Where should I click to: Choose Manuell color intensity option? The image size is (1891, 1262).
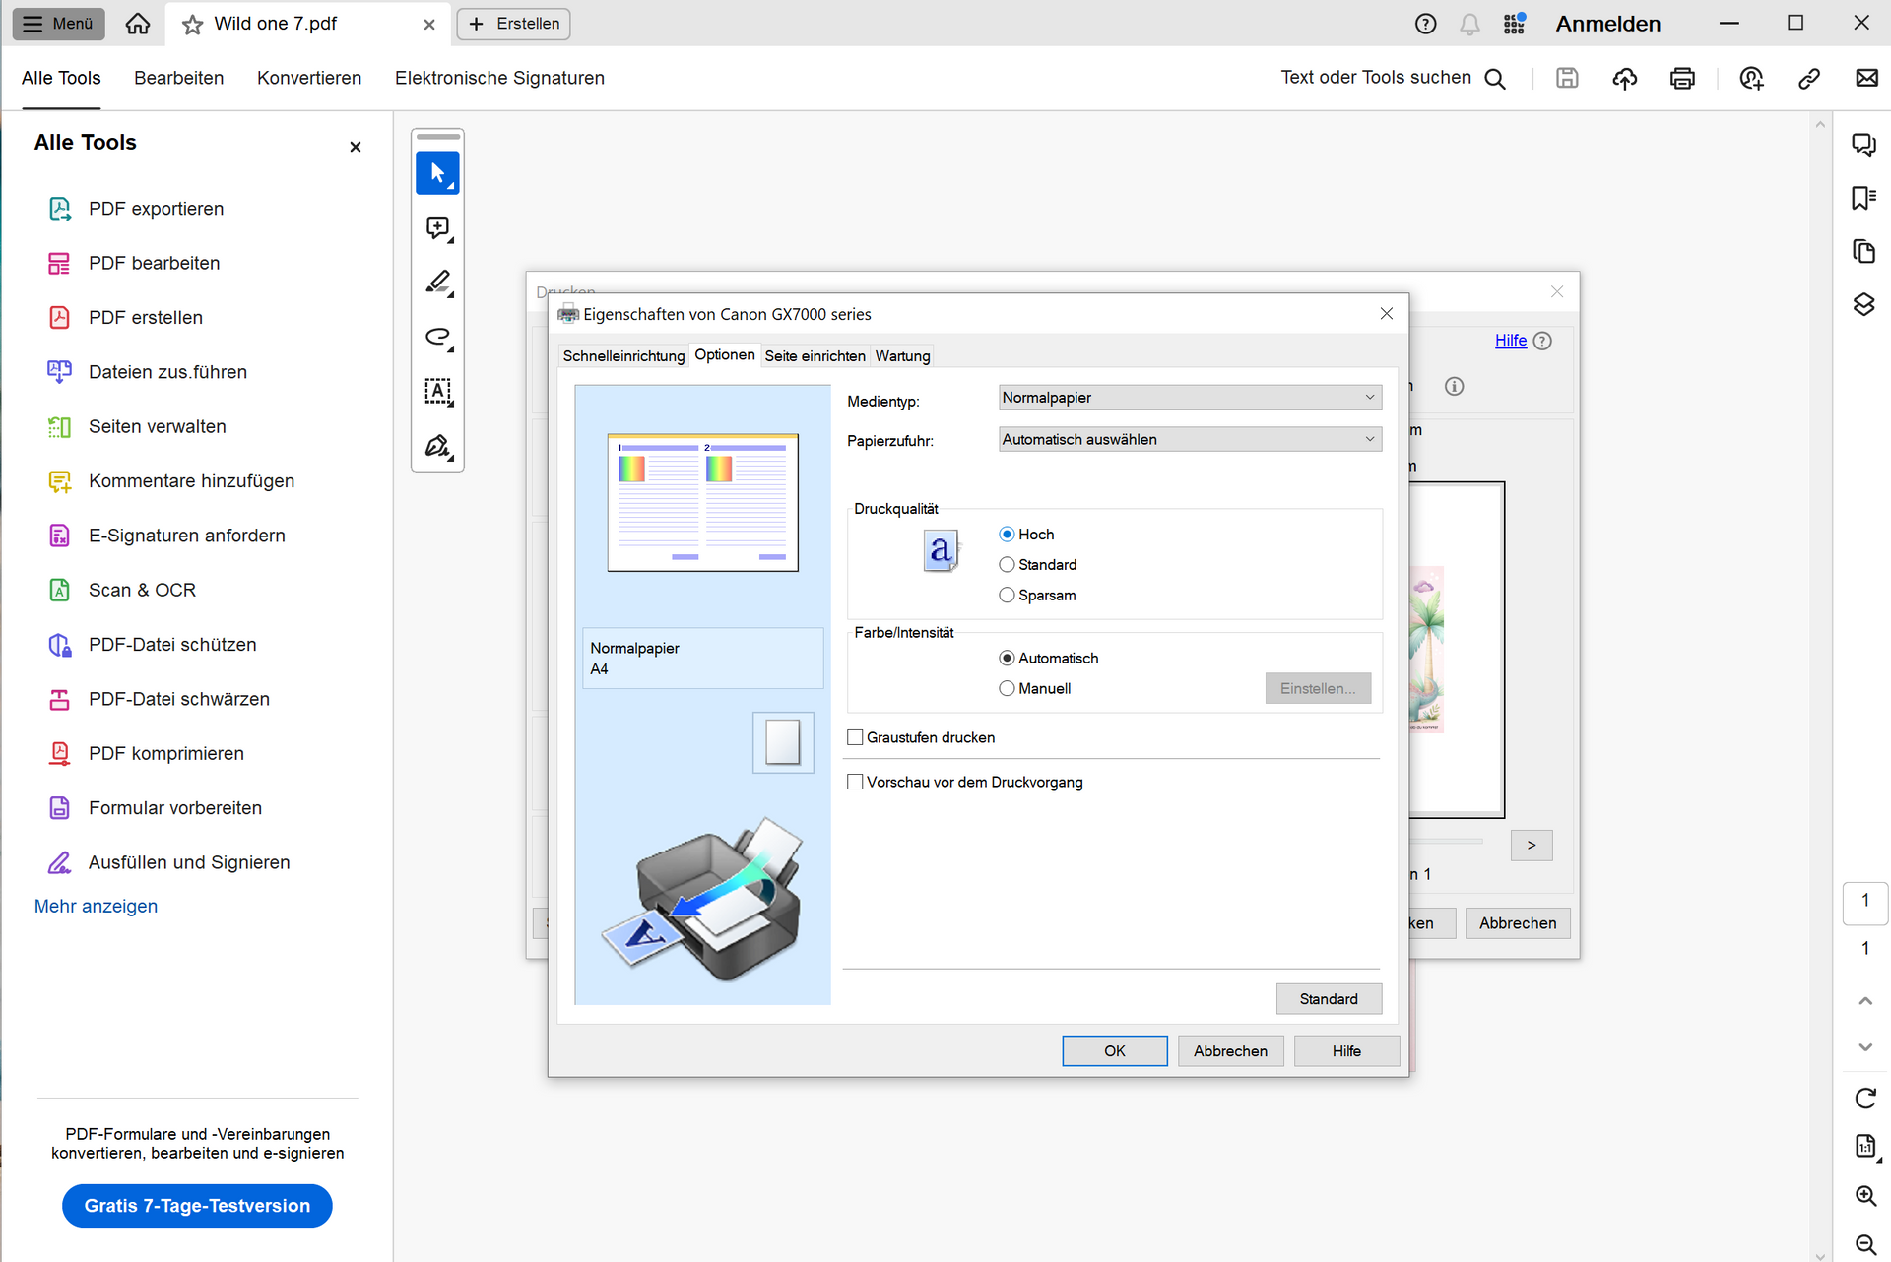click(x=1007, y=688)
